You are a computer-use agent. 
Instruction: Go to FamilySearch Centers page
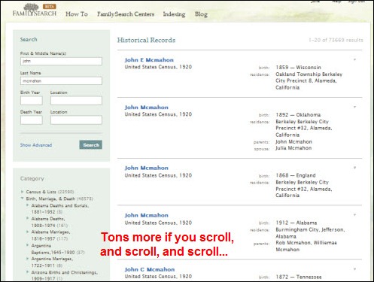click(x=126, y=14)
